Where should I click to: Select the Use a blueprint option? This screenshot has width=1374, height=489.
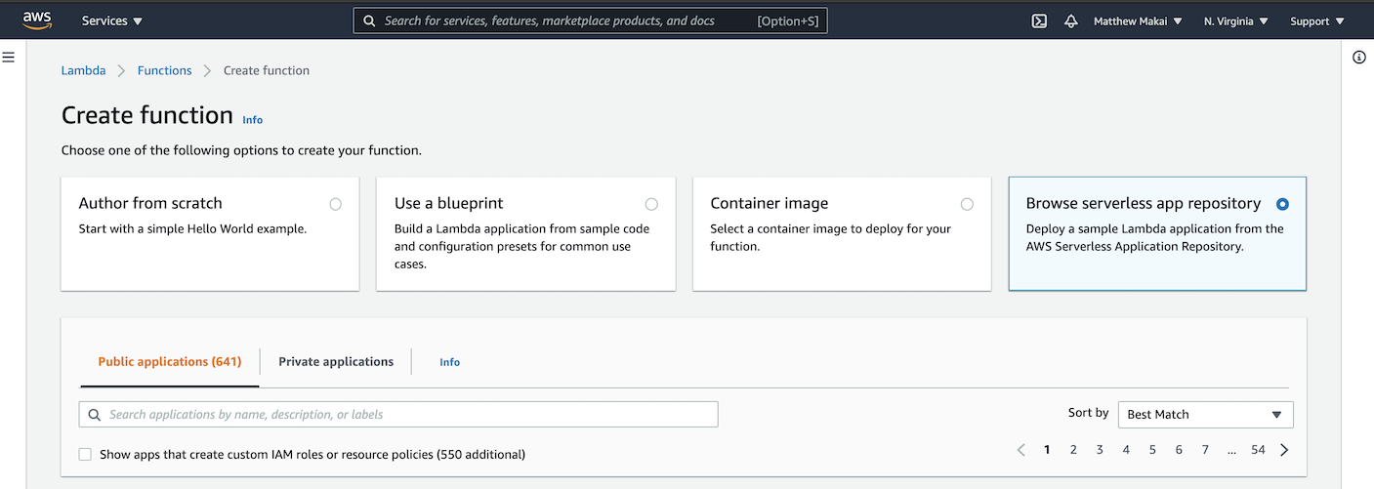[x=651, y=204]
